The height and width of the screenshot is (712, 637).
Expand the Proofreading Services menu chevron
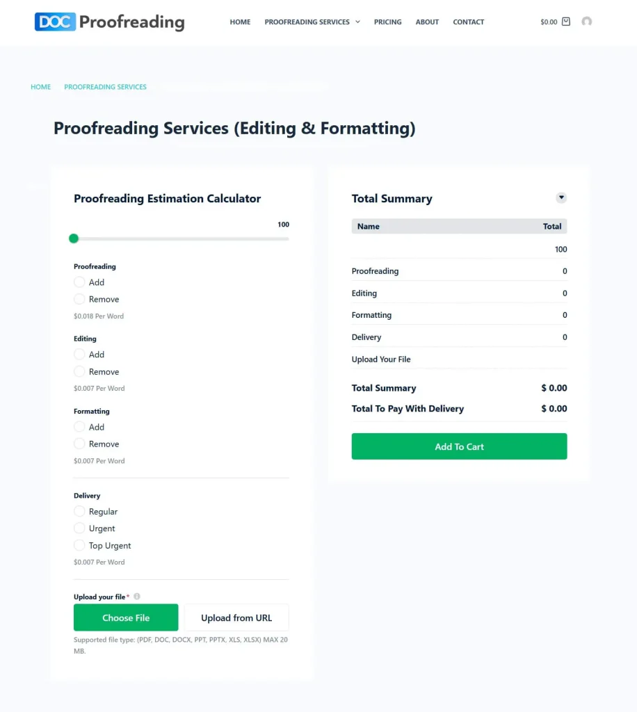coord(358,22)
